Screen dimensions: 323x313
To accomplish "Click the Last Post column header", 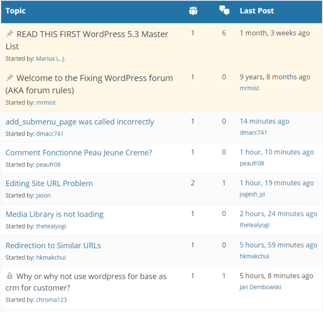I will point(257,11).
